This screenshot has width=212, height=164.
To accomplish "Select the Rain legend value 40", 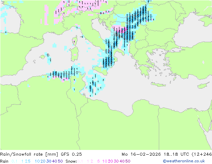I will pyautogui.click(x=55, y=161).
